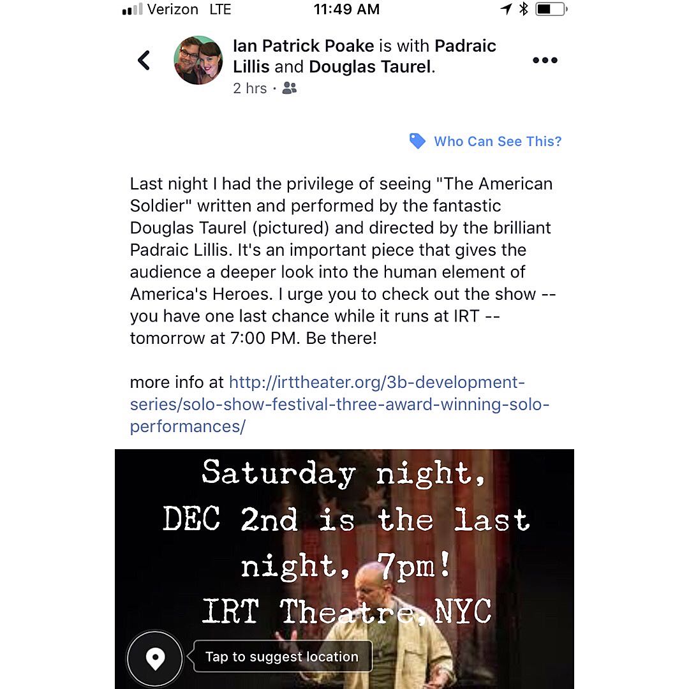Tap the 11:49 AM status bar clock

coord(346,9)
